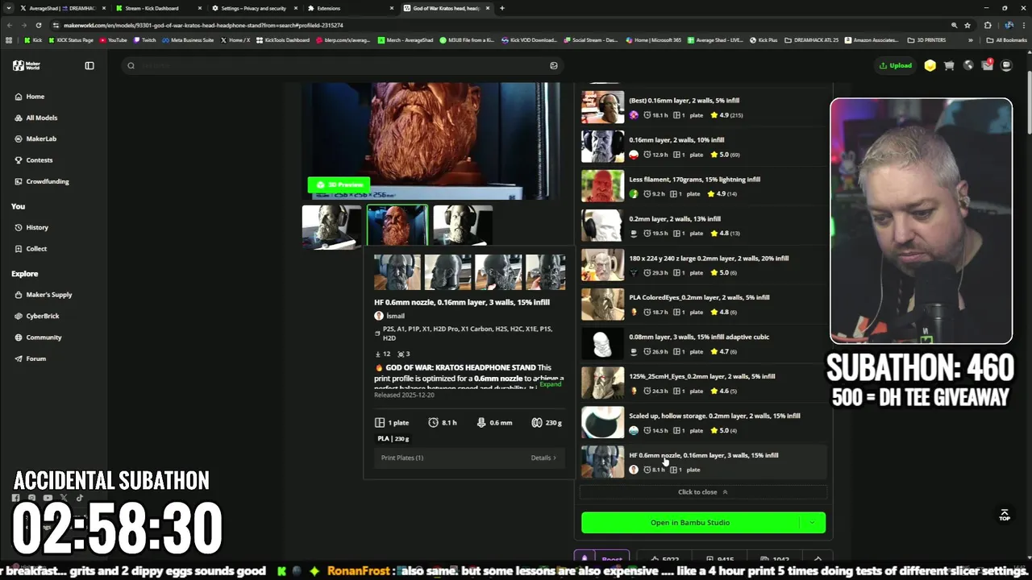Select HF 0.6mm nozzle profile in list
This screenshot has height=580, width=1032.
click(x=703, y=462)
